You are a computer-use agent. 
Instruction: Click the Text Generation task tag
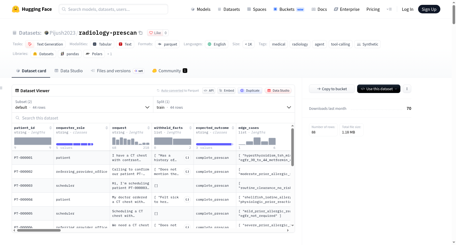click(x=45, y=44)
